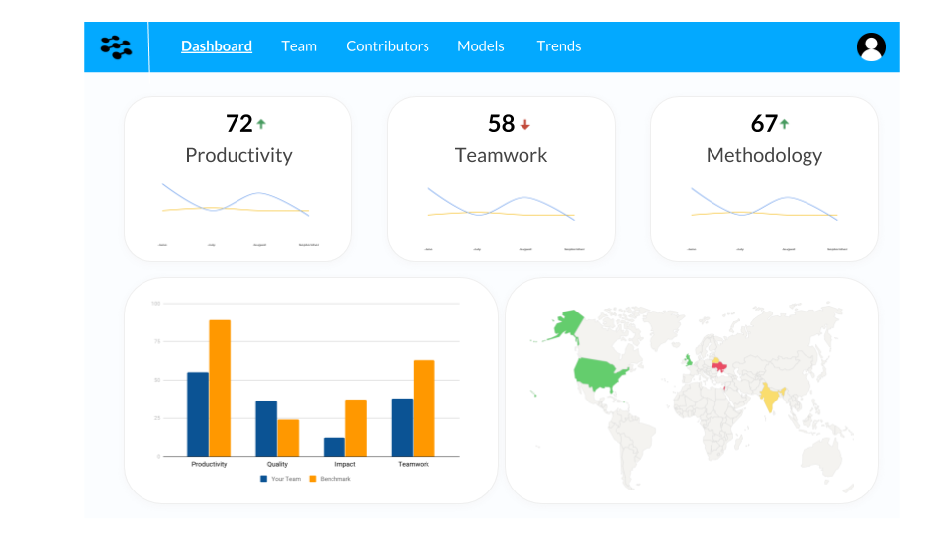
Task: Click the blue Impact bar in chart
Action: click(333, 447)
